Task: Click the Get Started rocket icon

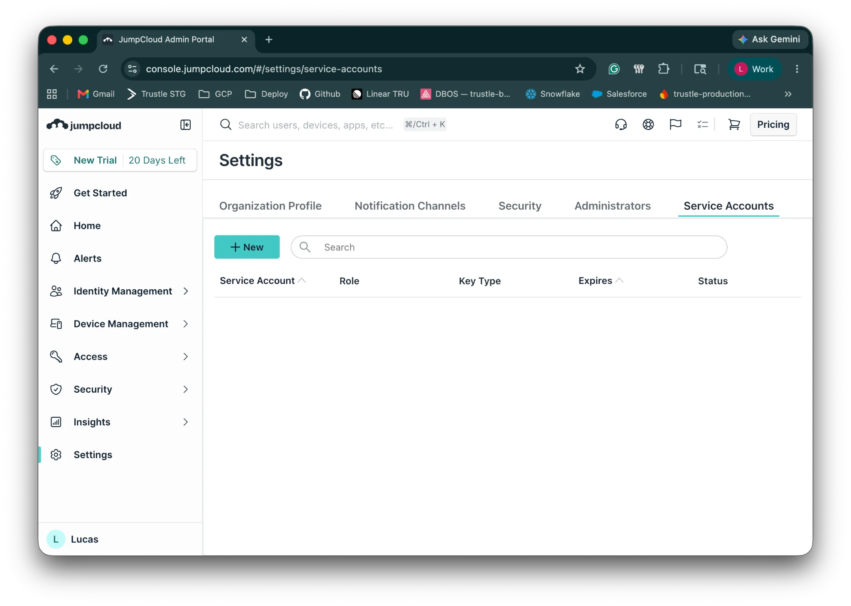Action: [x=56, y=193]
